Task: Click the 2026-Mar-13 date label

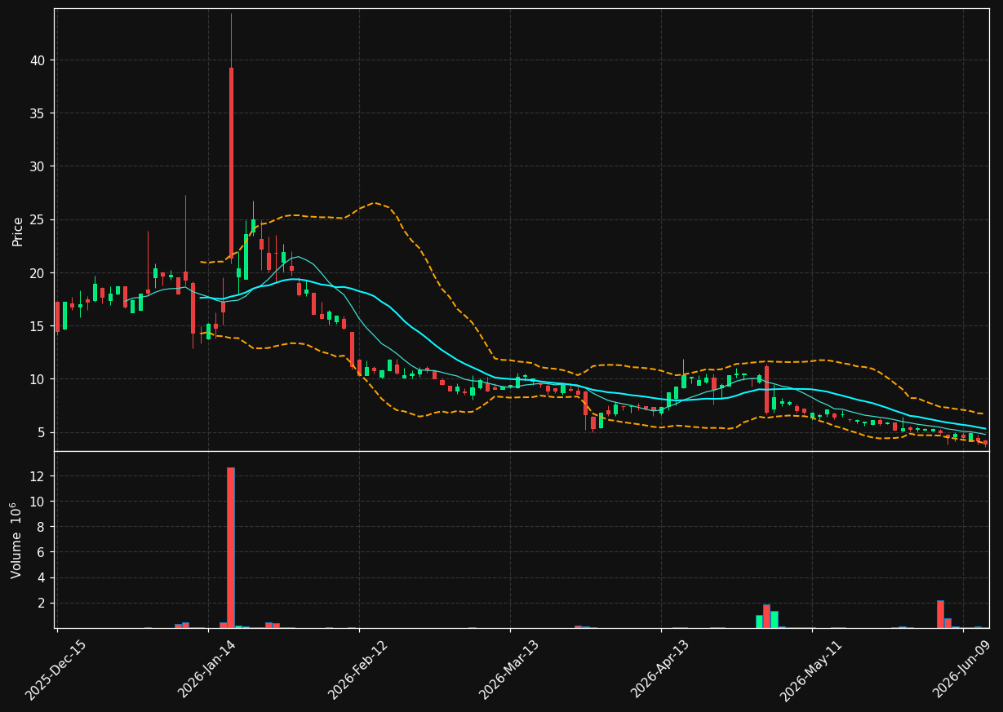Action: tap(509, 670)
